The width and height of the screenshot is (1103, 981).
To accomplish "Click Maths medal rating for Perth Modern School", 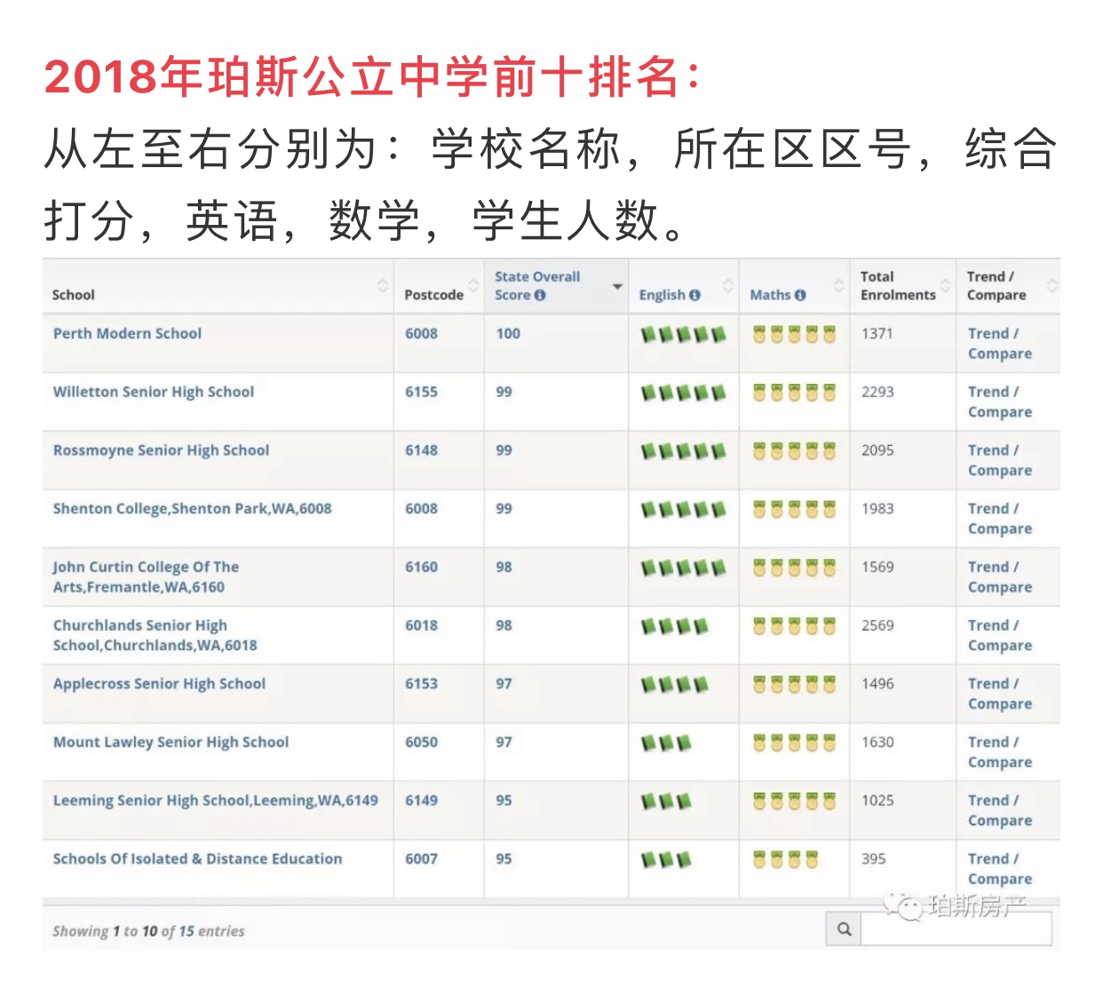I will pos(795,335).
